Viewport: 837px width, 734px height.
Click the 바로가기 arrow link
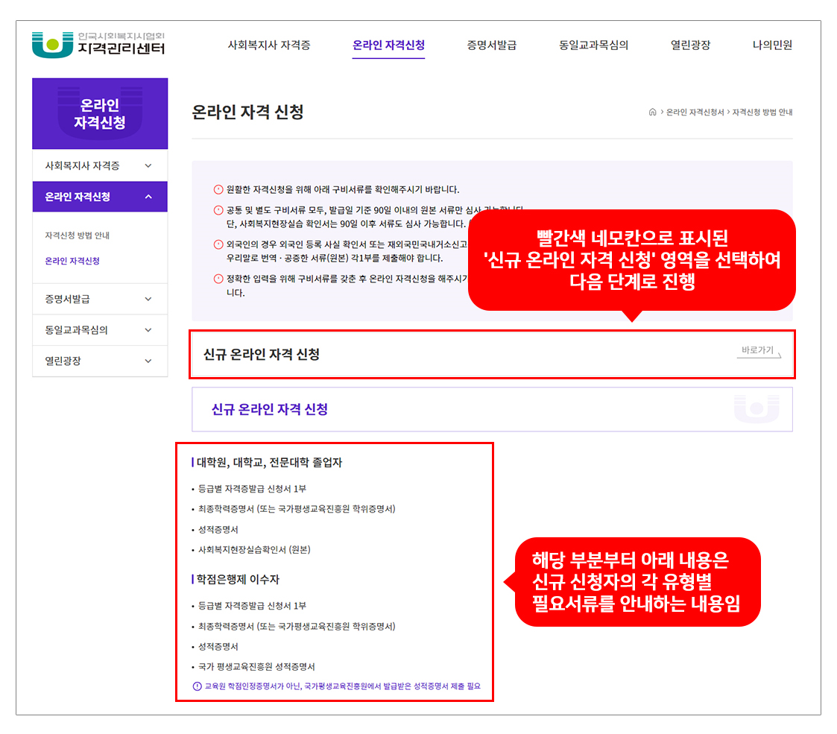(758, 351)
